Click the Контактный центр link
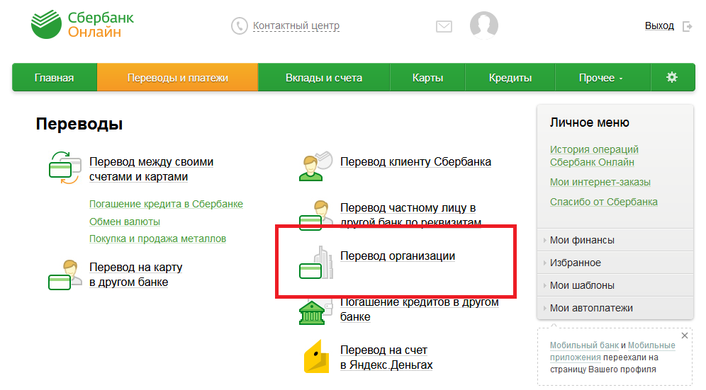Screen dimensions: 706x390 (296, 26)
